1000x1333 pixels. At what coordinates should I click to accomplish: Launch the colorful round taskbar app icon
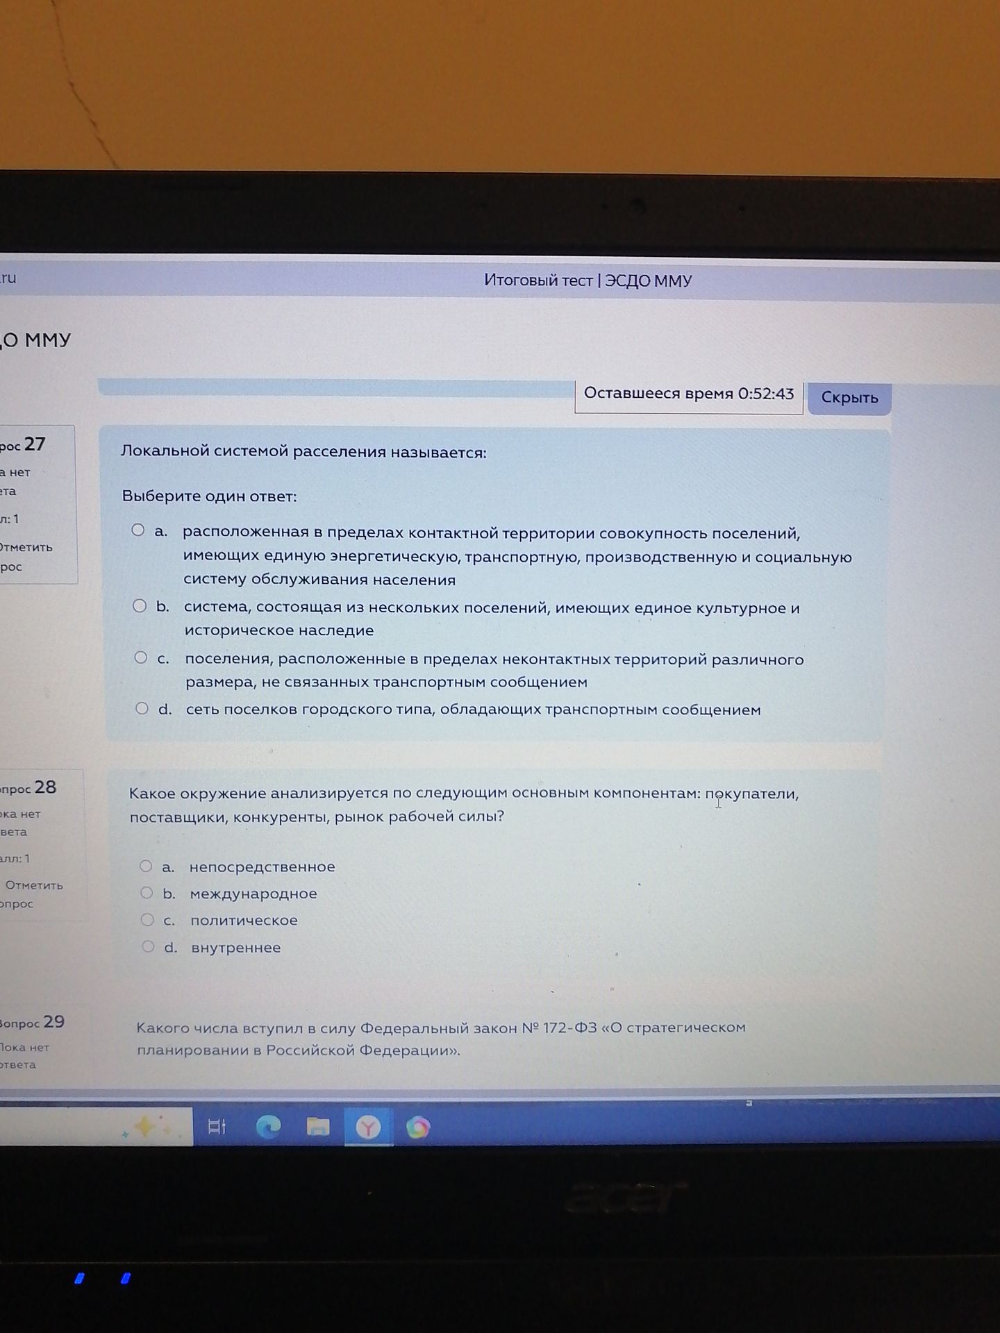(x=417, y=1127)
